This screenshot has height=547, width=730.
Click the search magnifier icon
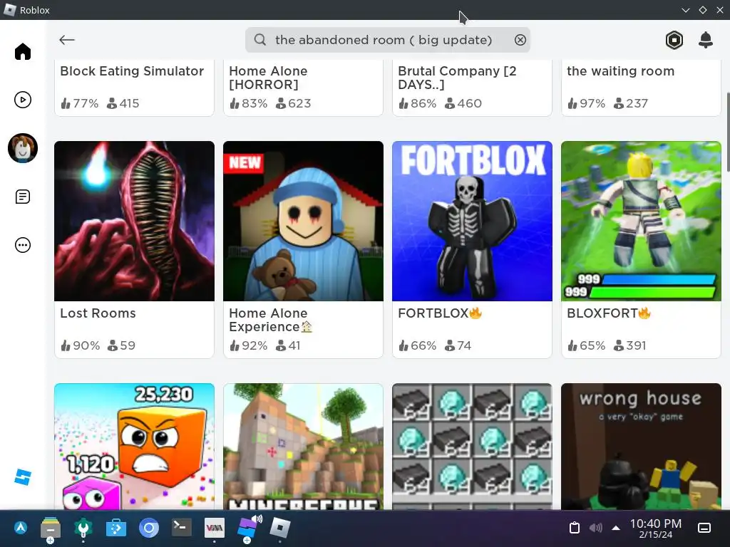pyautogui.click(x=260, y=40)
